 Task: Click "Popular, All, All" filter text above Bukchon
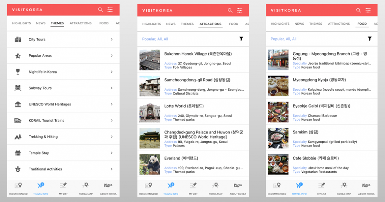tap(155, 39)
